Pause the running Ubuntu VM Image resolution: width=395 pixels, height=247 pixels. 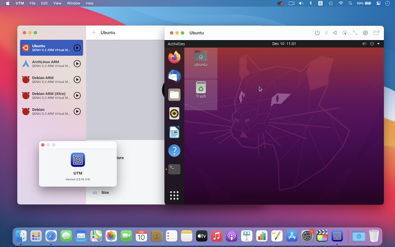click(326, 33)
